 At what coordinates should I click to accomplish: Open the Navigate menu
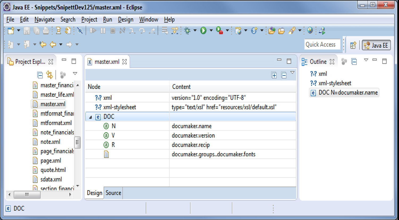(x=44, y=19)
